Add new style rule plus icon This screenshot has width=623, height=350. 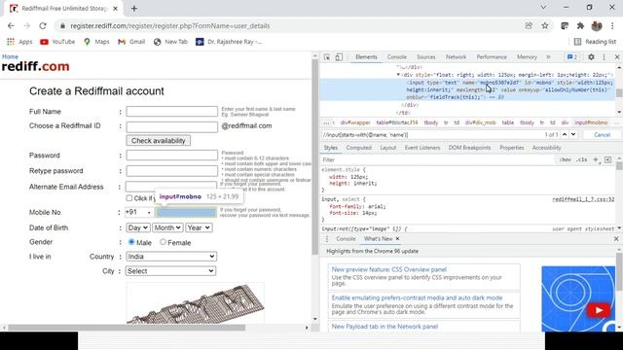(x=596, y=159)
